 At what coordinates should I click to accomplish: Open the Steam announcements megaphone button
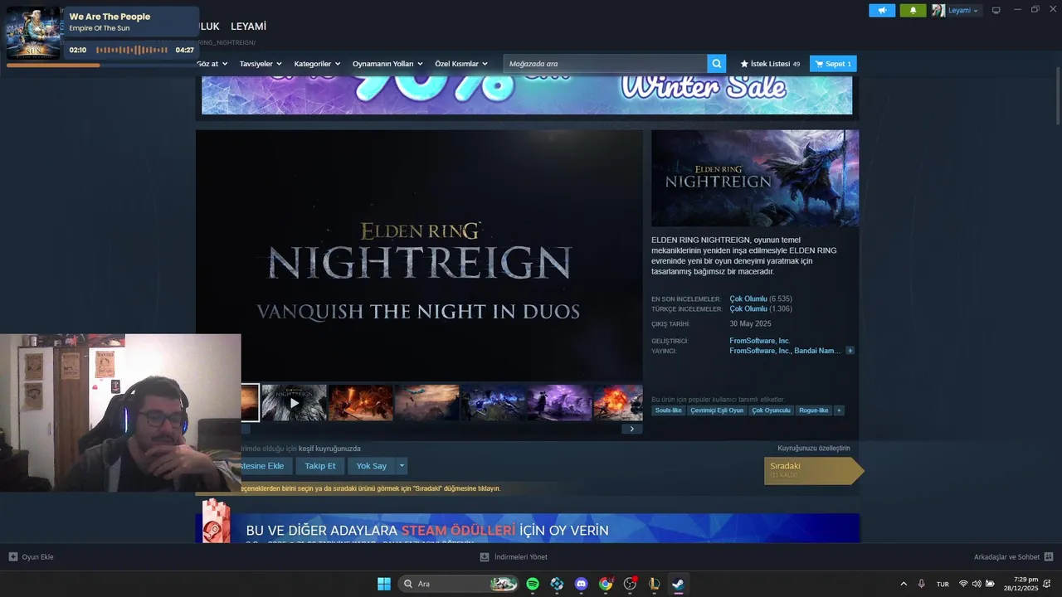tap(882, 10)
